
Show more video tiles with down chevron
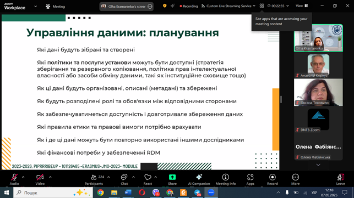tap(318, 165)
